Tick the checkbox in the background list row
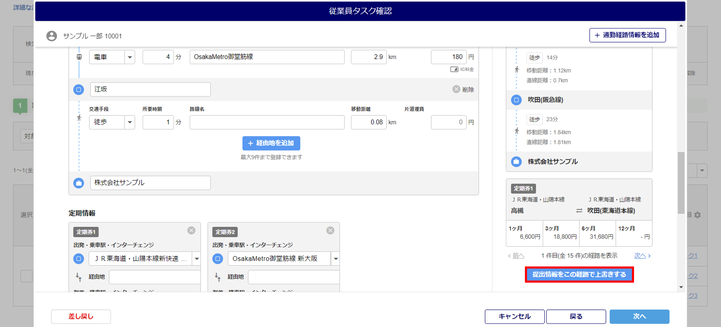This screenshot has height=327, width=721. [x=26, y=276]
